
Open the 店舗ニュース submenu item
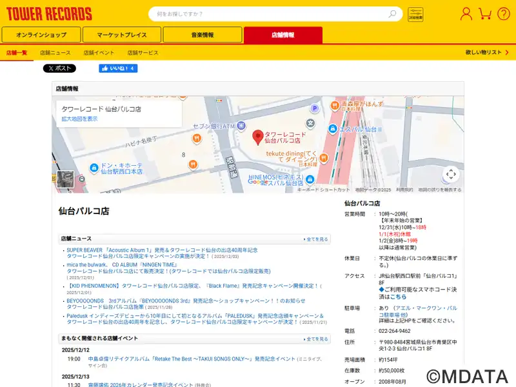(x=55, y=53)
